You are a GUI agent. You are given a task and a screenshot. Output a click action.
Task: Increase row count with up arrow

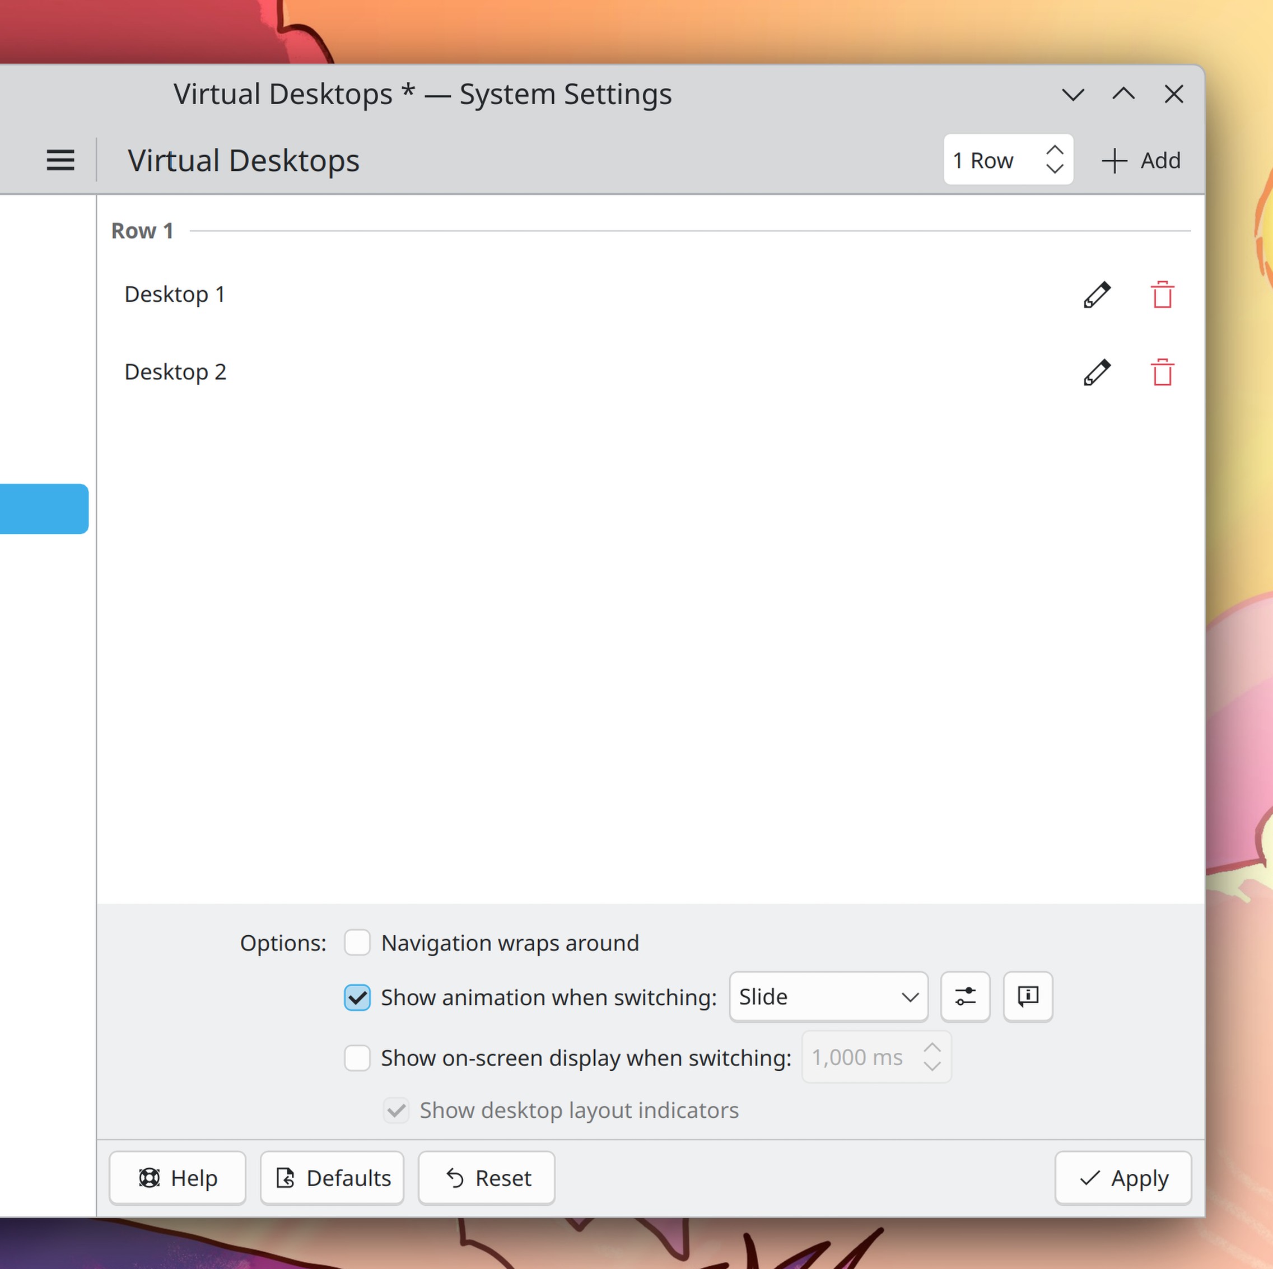1054,151
